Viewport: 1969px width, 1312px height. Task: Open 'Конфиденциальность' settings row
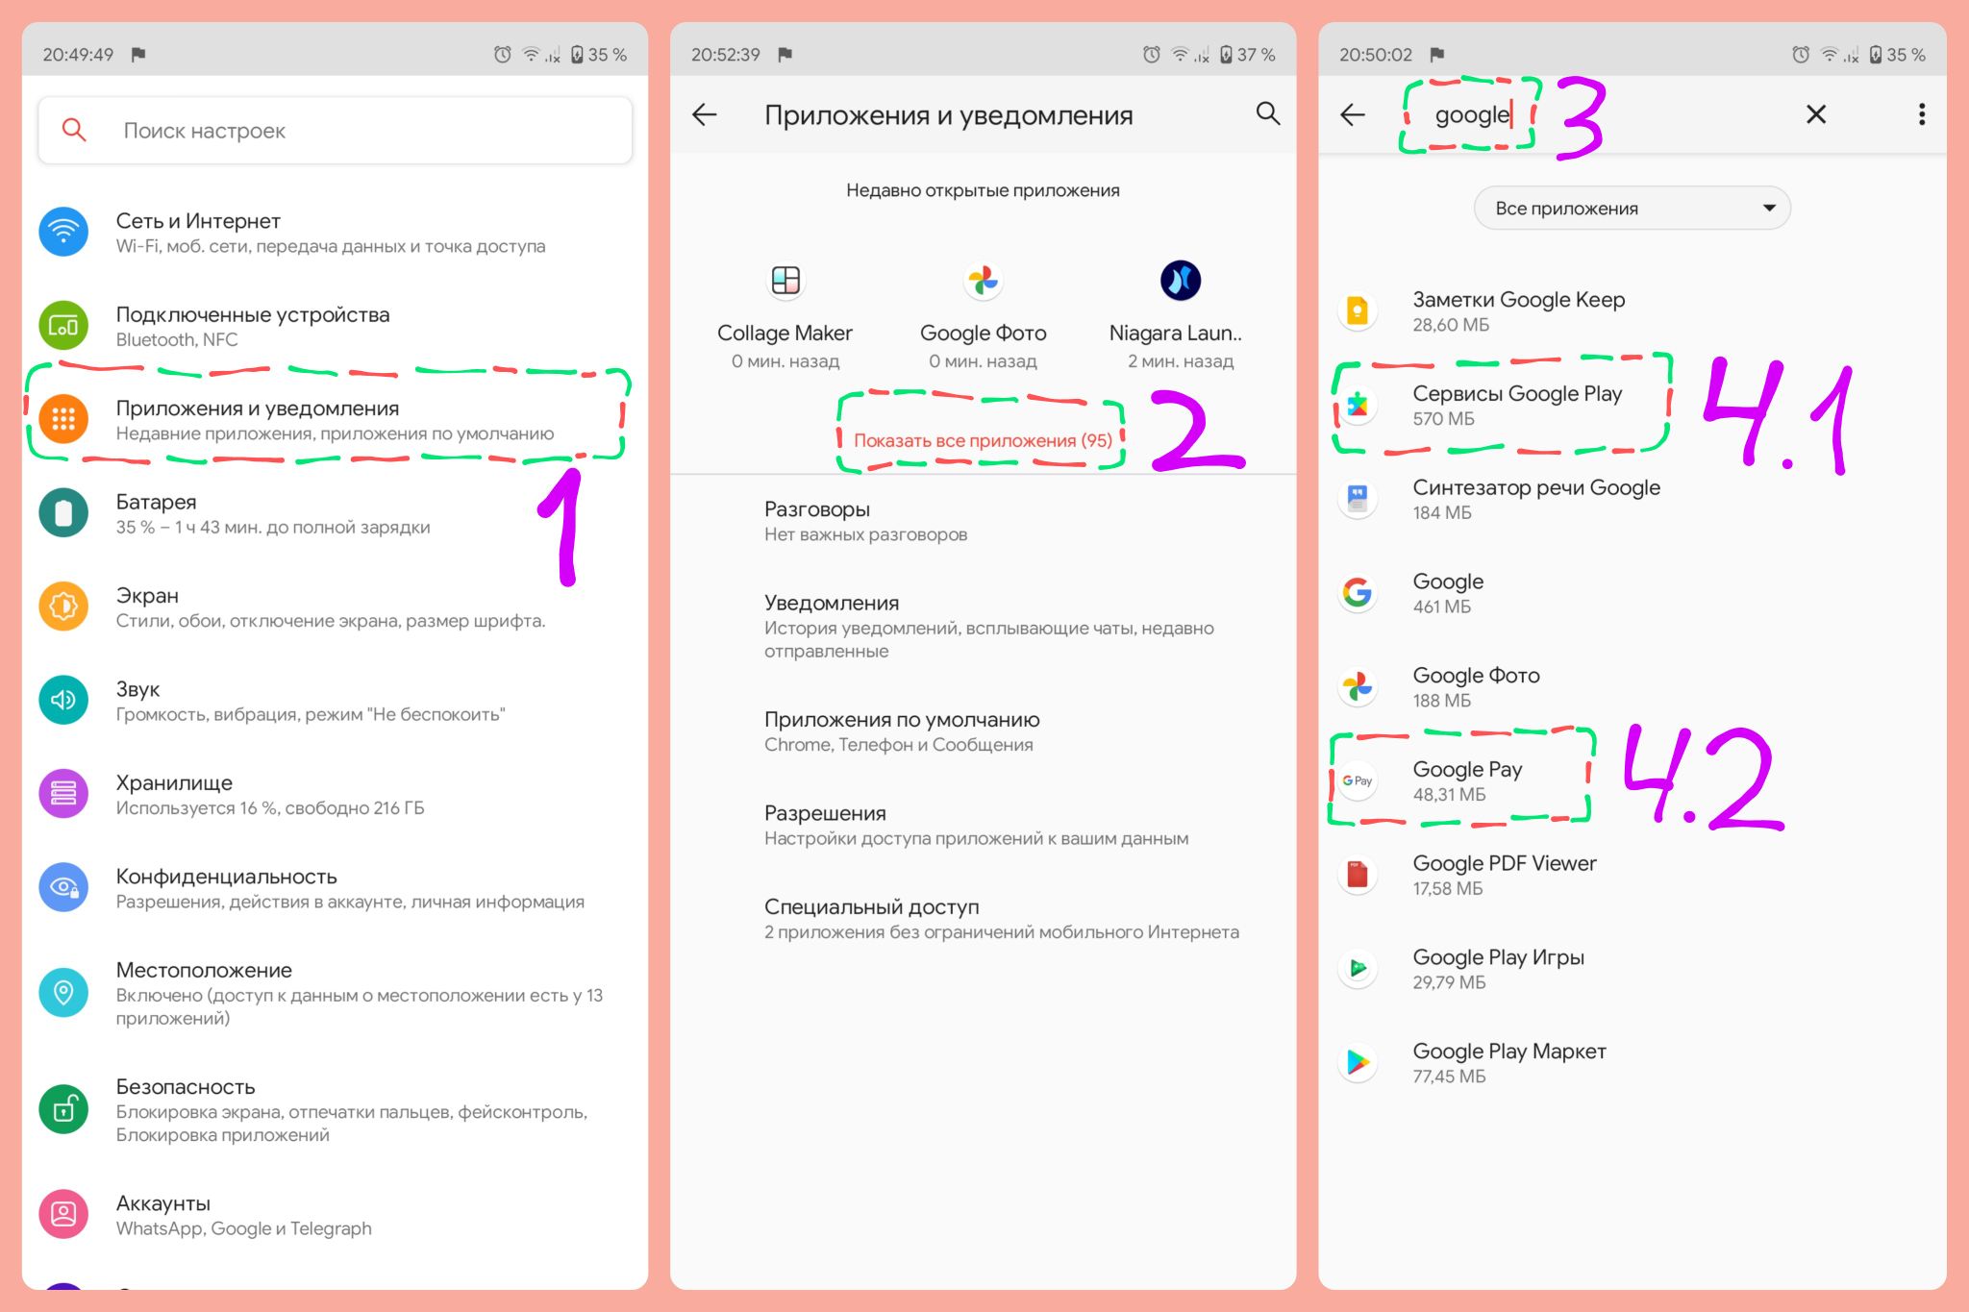tap(336, 888)
